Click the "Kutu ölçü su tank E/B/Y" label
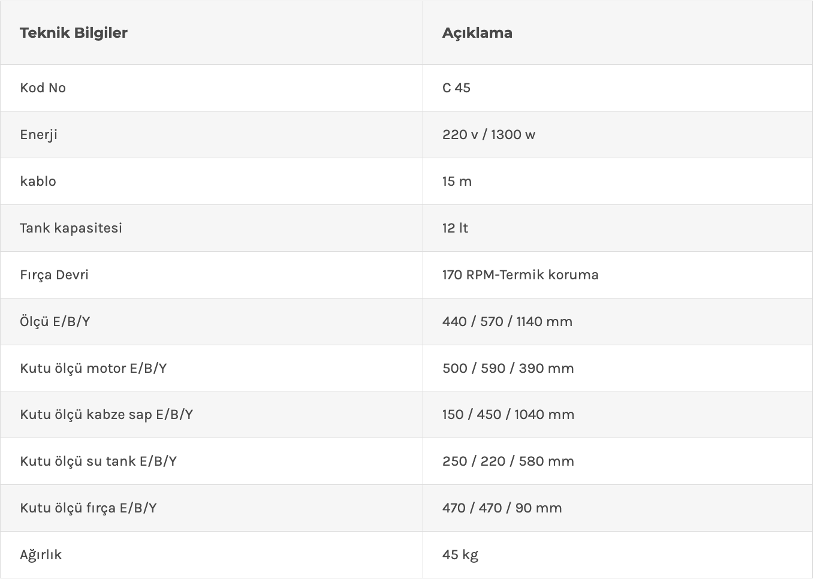The width and height of the screenshot is (814, 579). pyautogui.click(x=98, y=462)
